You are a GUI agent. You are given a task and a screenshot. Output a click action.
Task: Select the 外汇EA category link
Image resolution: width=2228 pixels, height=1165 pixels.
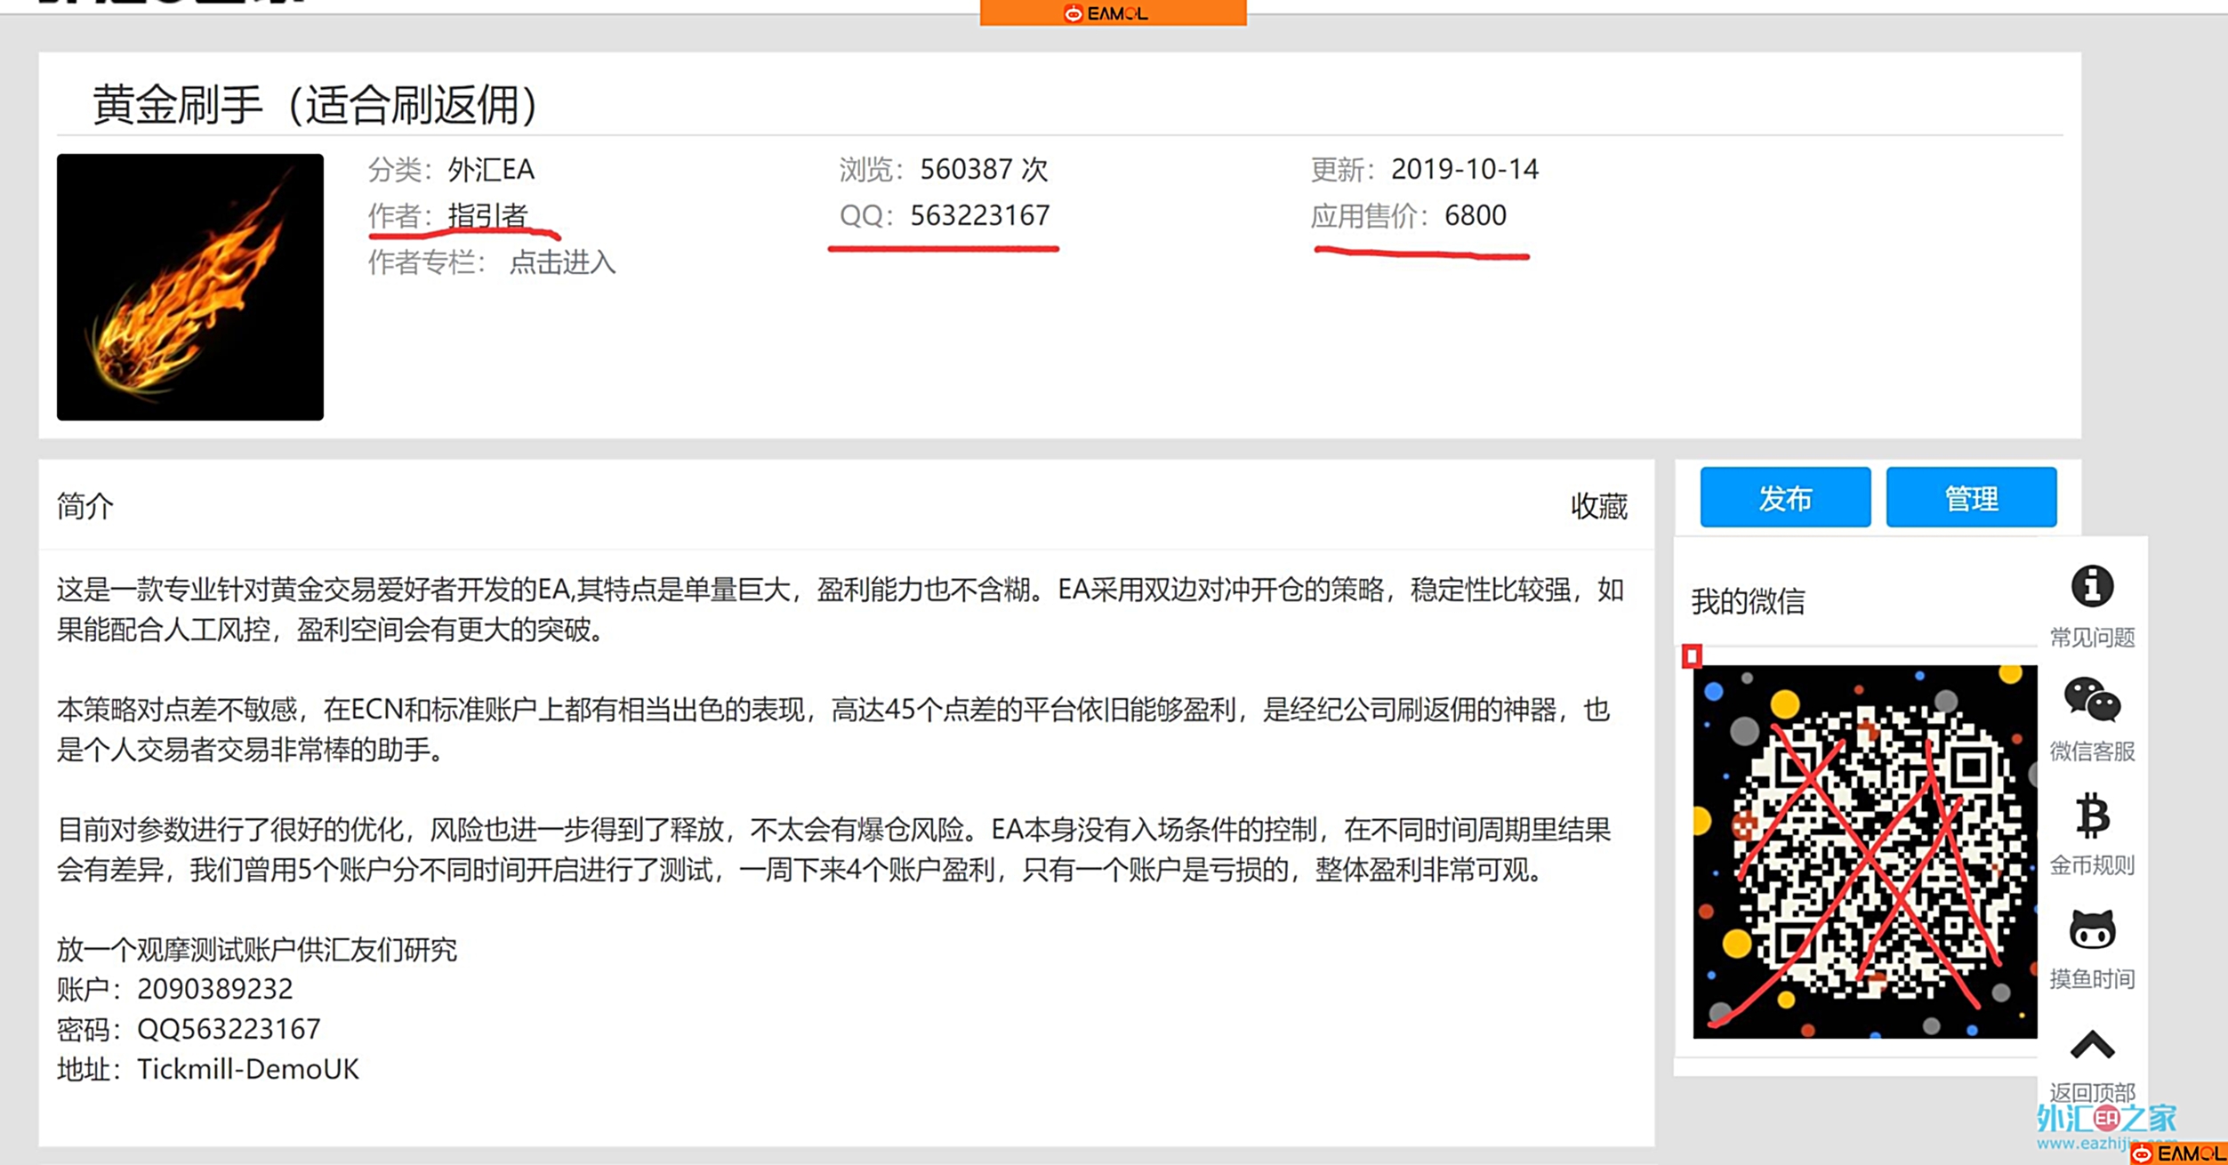[x=494, y=169]
